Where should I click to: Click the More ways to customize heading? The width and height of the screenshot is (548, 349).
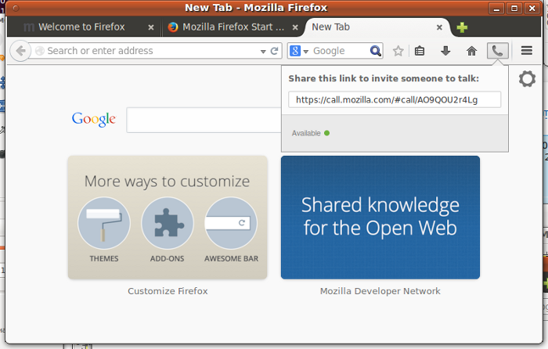tap(167, 182)
